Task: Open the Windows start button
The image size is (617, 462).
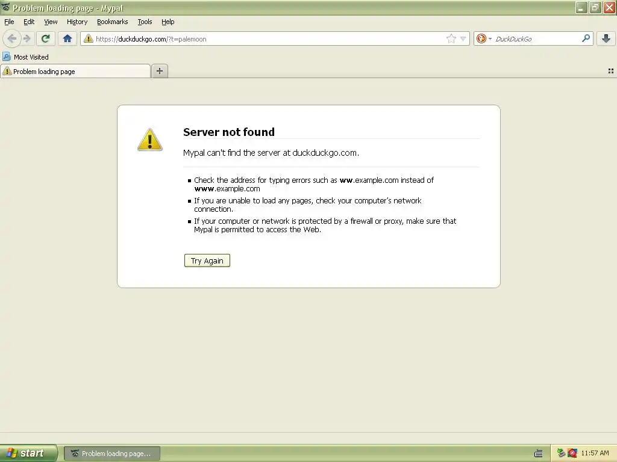Action: (x=28, y=453)
